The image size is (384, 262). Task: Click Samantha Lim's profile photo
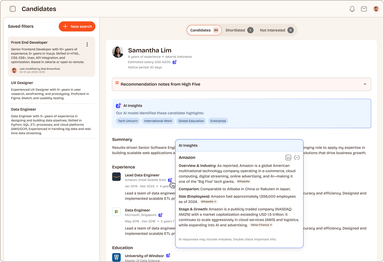pyautogui.click(x=118, y=52)
